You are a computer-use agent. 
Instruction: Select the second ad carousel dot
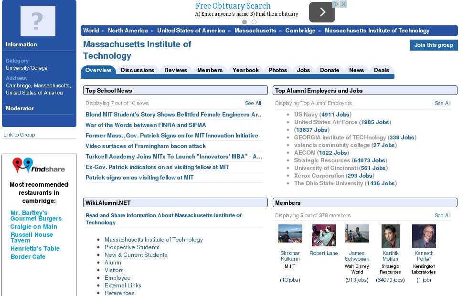point(254,22)
